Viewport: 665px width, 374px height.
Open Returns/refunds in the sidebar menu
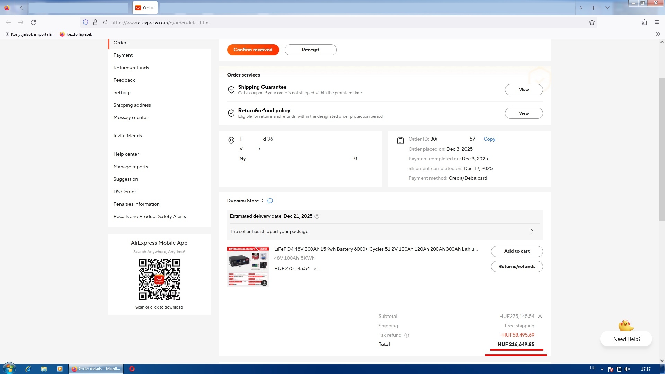tap(131, 68)
